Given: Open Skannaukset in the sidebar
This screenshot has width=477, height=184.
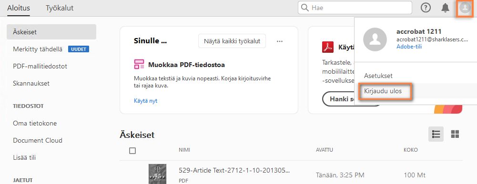Looking at the screenshot, I should click(x=31, y=83).
